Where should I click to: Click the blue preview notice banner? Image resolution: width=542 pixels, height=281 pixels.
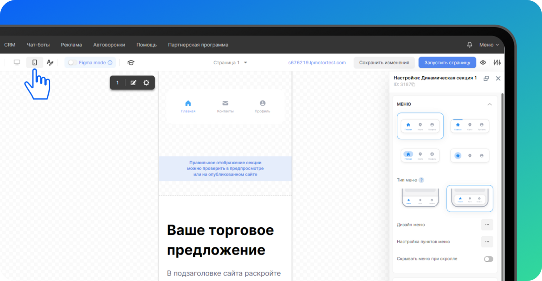coord(225,169)
